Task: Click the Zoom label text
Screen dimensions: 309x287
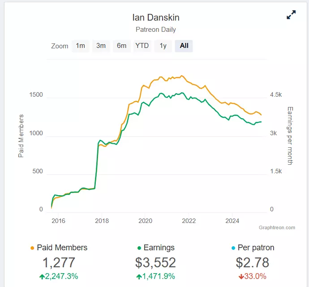Action: [60, 46]
